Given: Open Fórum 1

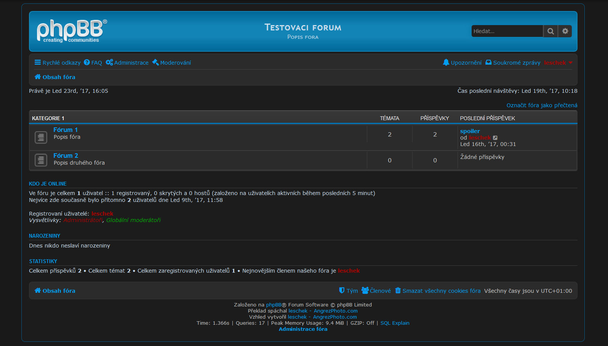Looking at the screenshot, I should coord(66,130).
